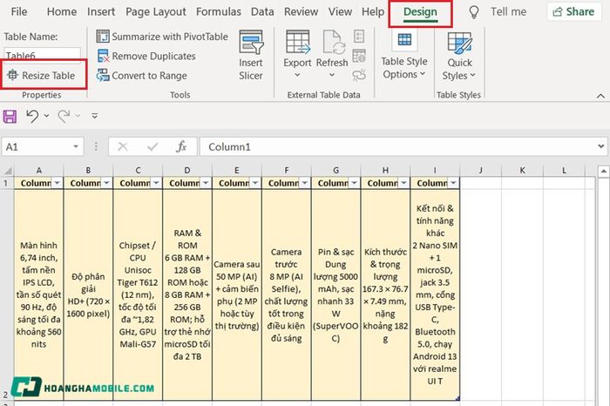Collapse the ribbon with the chevron
The width and height of the screenshot is (610, 406).
point(600,95)
